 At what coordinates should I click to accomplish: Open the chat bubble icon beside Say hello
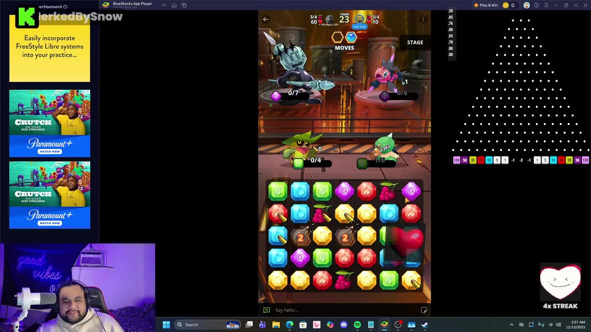266,310
